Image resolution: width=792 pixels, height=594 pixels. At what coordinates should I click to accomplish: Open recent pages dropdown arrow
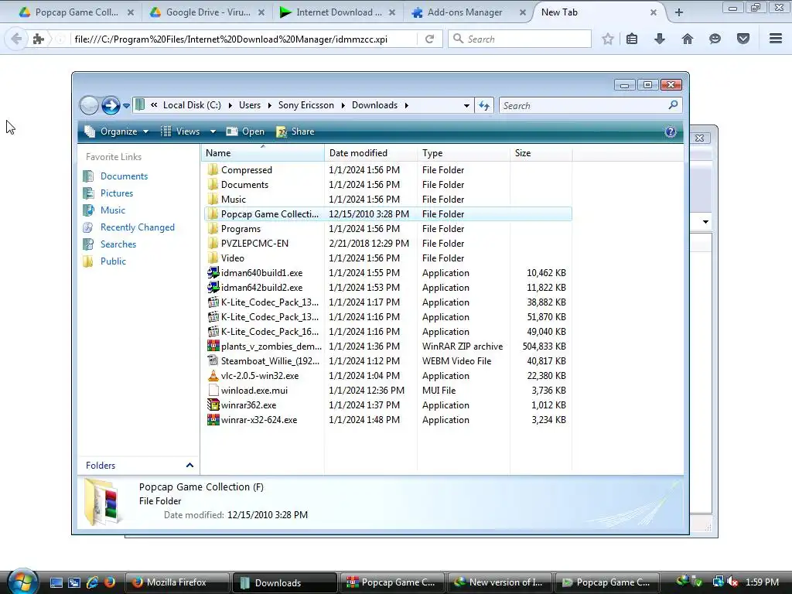126,105
